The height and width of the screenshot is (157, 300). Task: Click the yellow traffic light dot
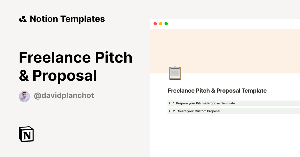[x=160, y=24]
